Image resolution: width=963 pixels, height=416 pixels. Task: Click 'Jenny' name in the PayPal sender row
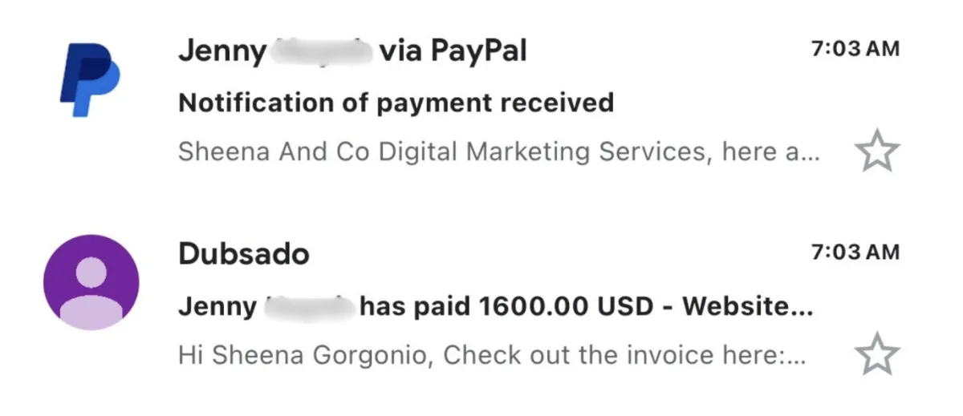[x=221, y=51]
